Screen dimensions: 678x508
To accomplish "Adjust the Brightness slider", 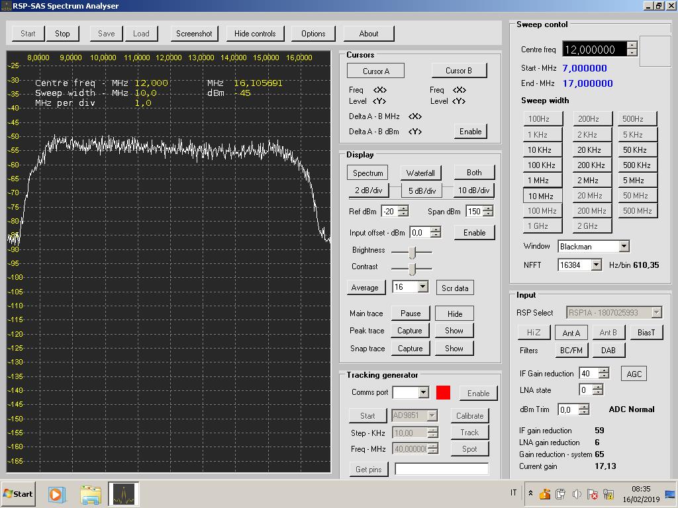I will (412, 251).
